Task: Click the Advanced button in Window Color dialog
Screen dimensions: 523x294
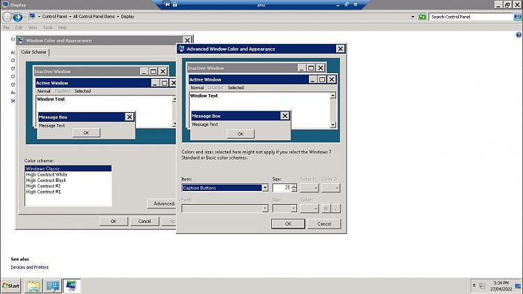Action: [162, 203]
